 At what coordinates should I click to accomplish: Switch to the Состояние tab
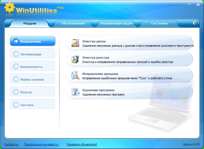pos(160,24)
